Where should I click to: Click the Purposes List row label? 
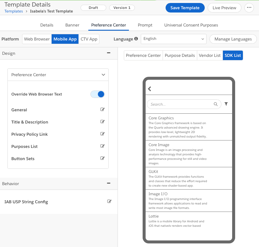pos(24,146)
